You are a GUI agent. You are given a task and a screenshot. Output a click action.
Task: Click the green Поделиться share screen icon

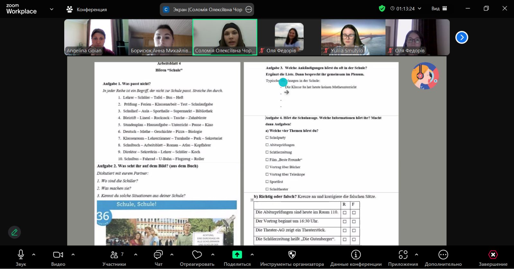pos(237,255)
